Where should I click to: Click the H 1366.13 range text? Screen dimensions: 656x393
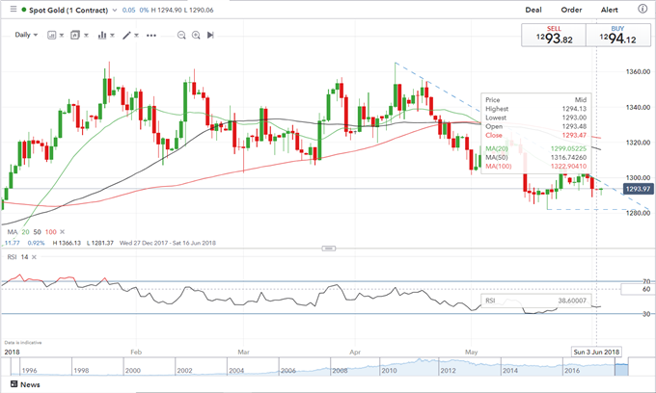[x=67, y=243]
